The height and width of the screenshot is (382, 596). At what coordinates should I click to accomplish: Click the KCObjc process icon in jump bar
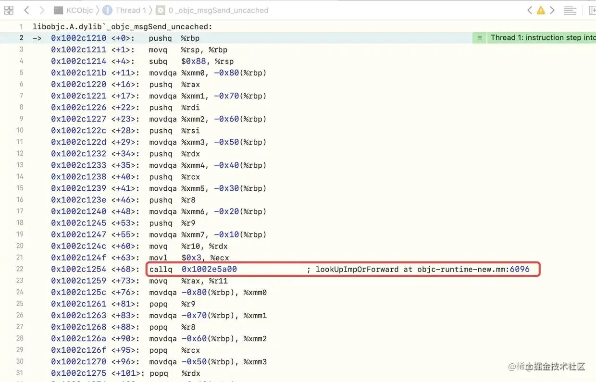[58, 10]
